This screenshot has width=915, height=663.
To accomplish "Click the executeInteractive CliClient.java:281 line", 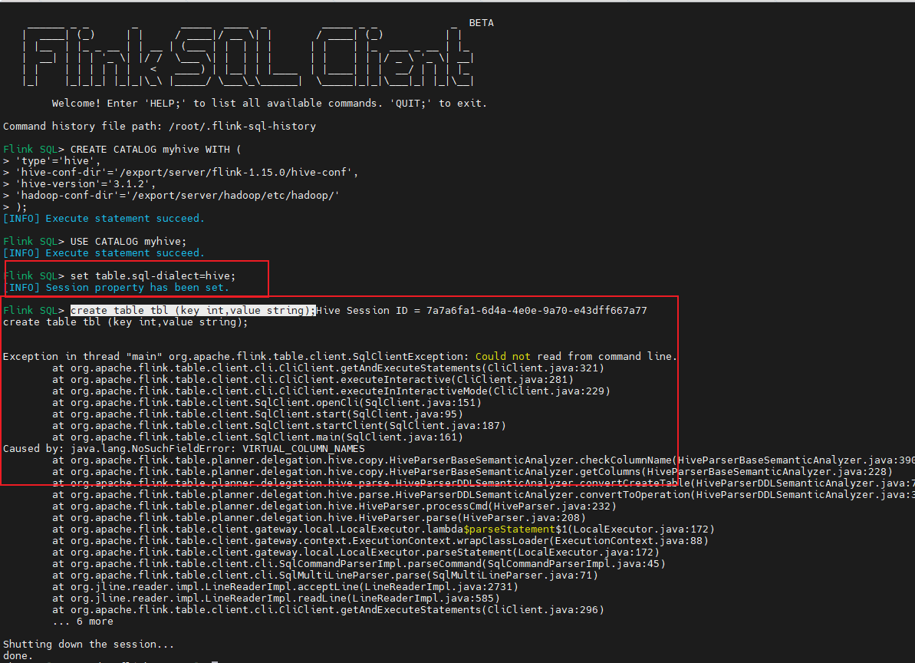I will click(x=313, y=379).
